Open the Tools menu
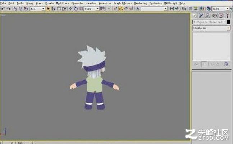The width and height of the screenshot is (233, 144). point(20,3)
